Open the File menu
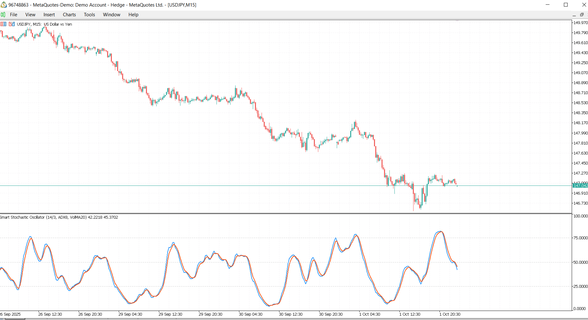Image resolution: width=588 pixels, height=320 pixels. pos(13,14)
